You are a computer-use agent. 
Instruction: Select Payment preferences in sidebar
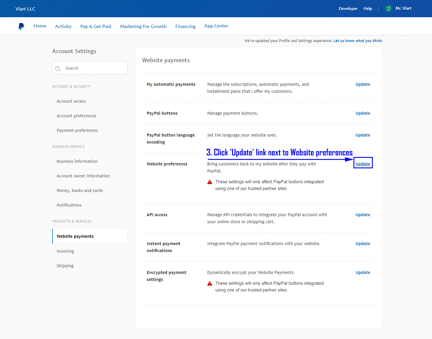pyautogui.click(x=77, y=130)
